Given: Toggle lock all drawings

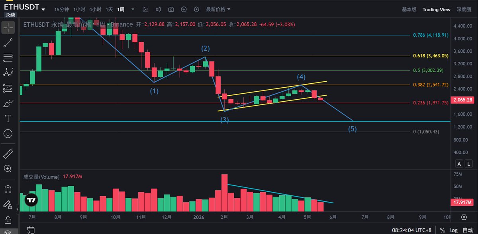Looking at the screenshot, I should click(x=8, y=220).
